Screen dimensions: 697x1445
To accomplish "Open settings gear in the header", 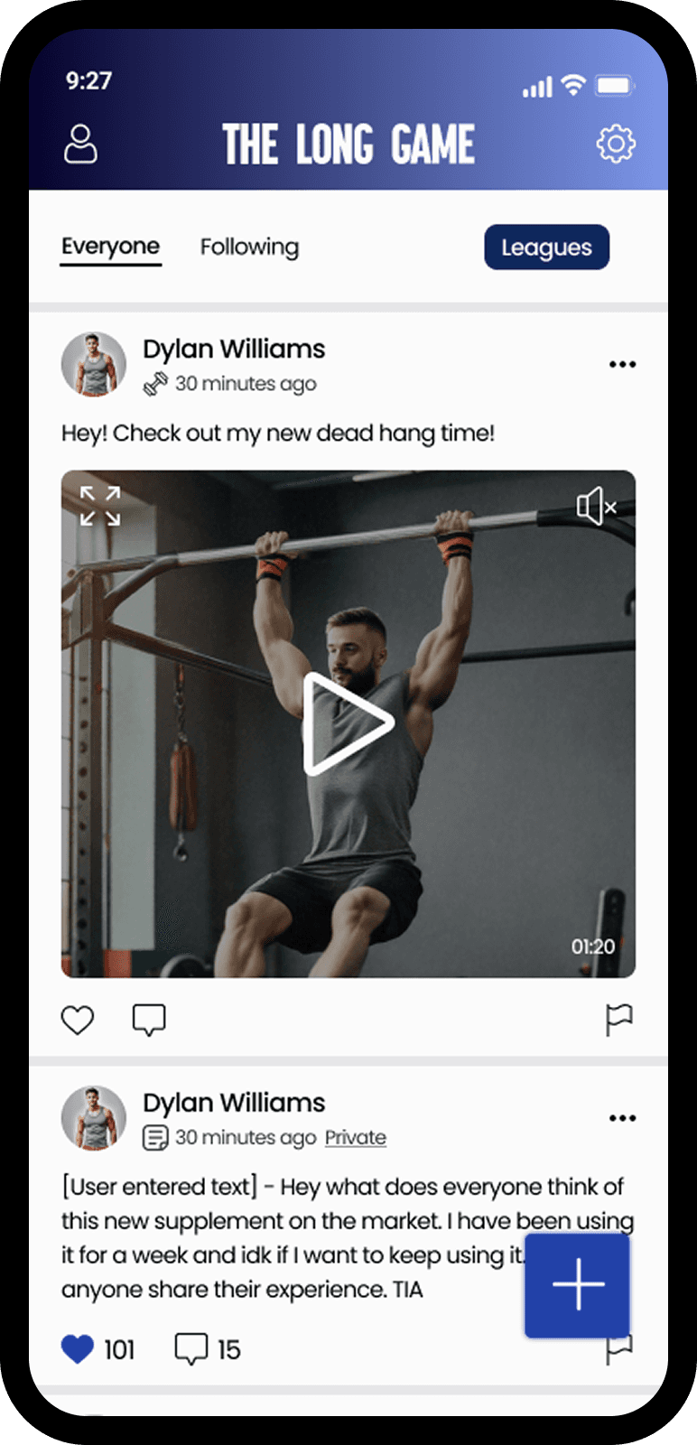I will click(616, 144).
